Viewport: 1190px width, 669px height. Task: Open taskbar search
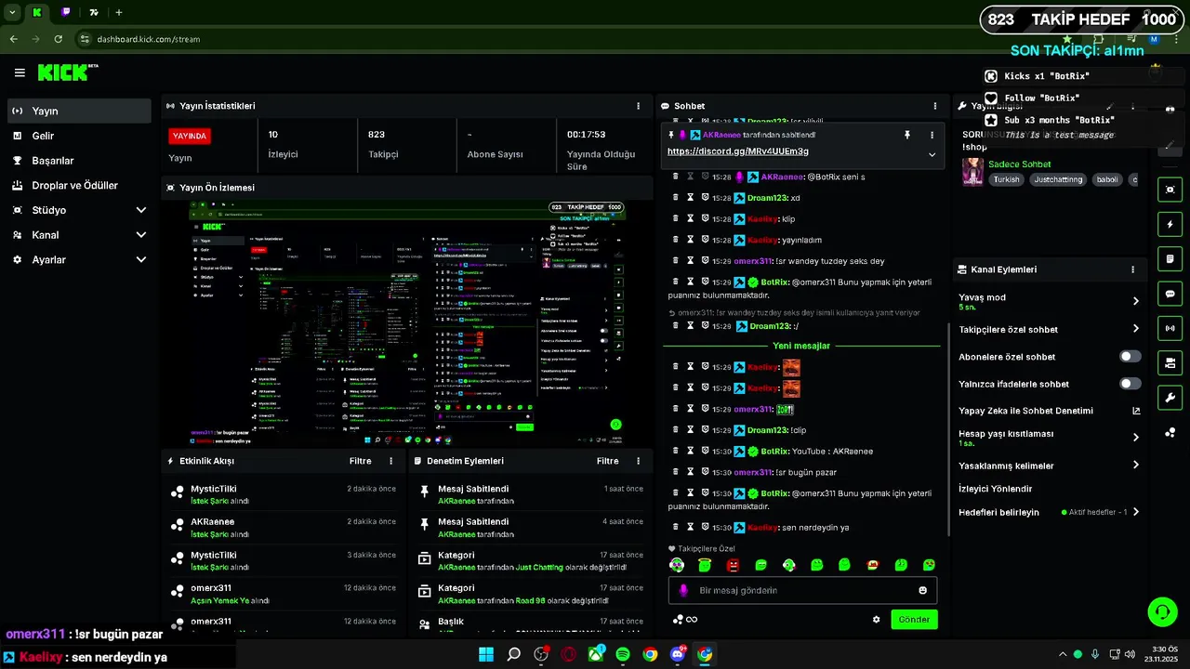[x=514, y=654]
